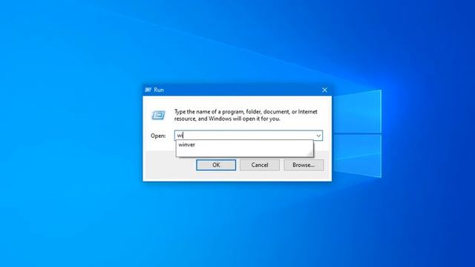Click the Cancel button
This screenshot has height=267, width=475.
260,165
